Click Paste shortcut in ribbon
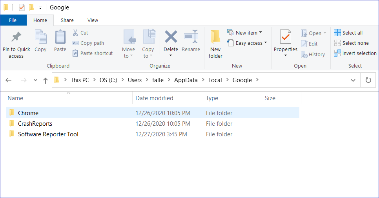 (92, 53)
